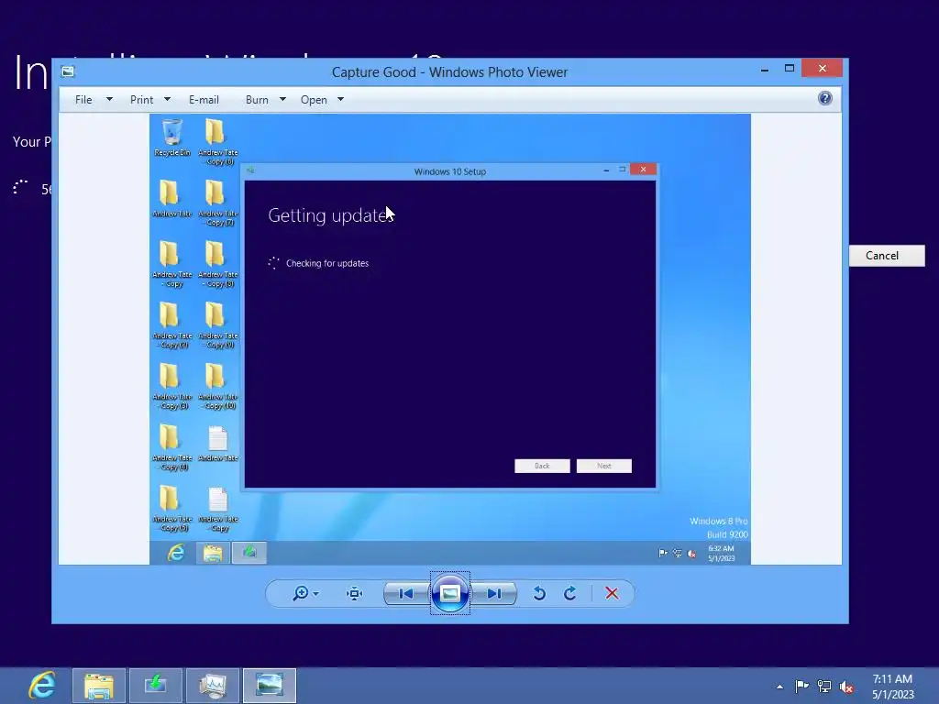Show hidden system tray icons
Screen dimensions: 939x704
click(x=779, y=687)
